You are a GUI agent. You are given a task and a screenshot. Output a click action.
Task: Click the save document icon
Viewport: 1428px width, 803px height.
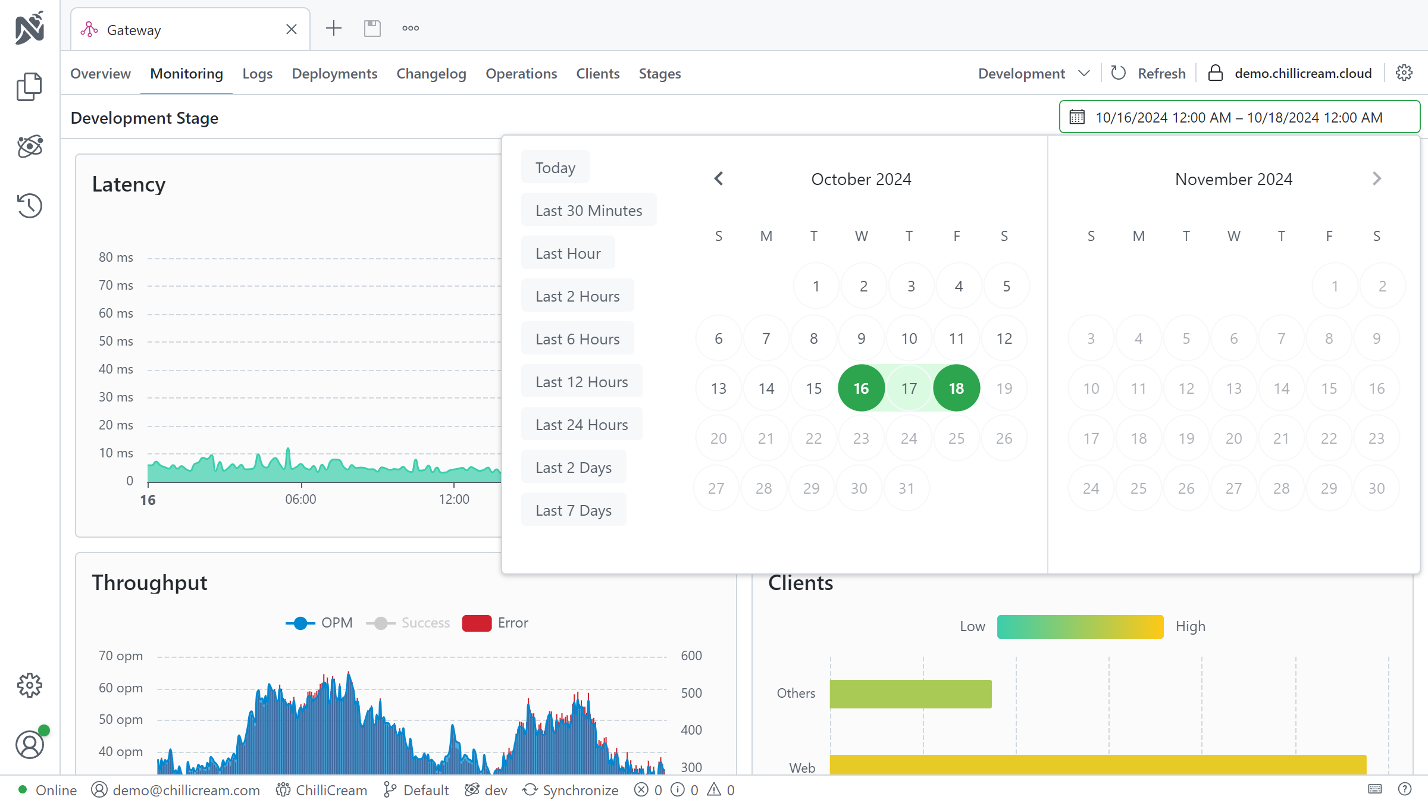click(x=372, y=29)
